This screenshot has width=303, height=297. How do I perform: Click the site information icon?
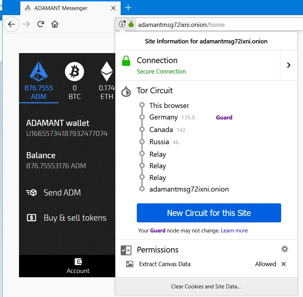tap(122, 24)
